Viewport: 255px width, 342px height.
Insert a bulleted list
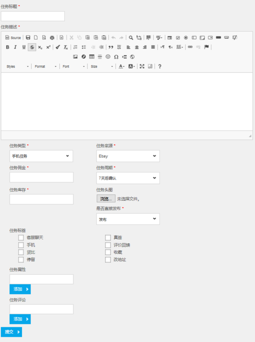(x=84, y=47)
